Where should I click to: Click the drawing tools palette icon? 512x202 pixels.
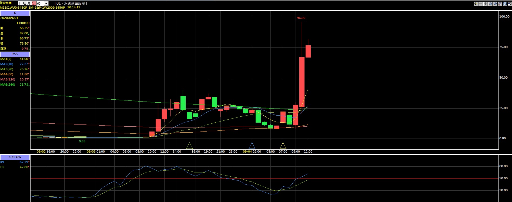[x=500, y=4]
